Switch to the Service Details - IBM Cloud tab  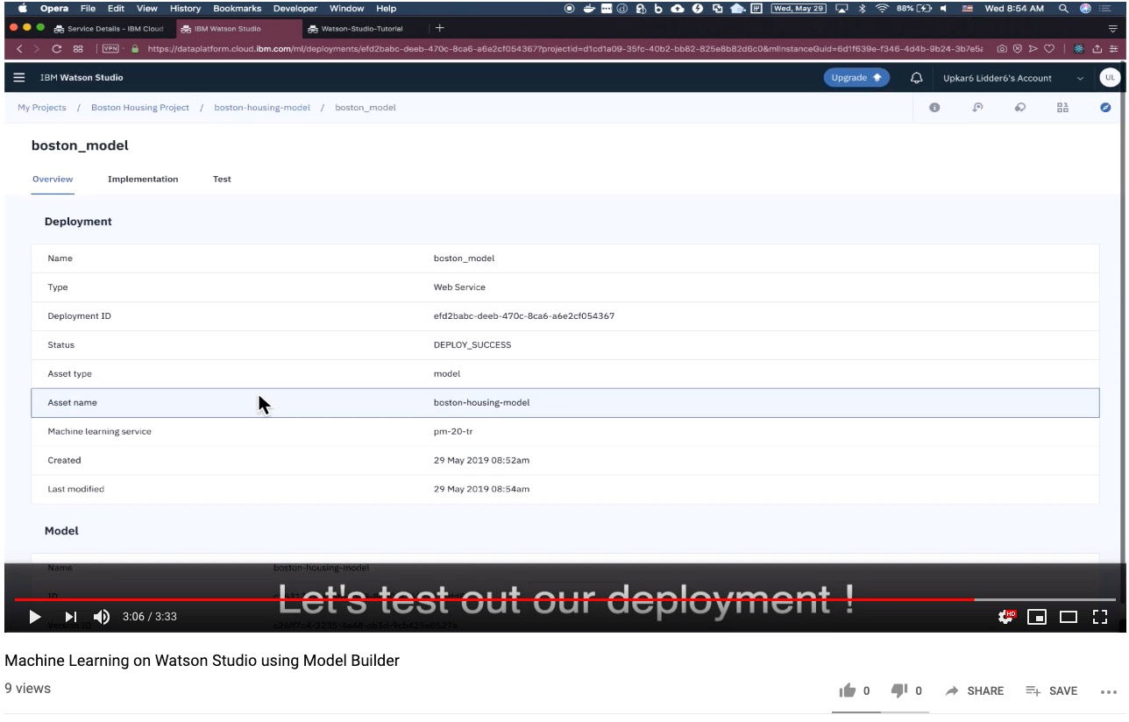[x=110, y=28]
